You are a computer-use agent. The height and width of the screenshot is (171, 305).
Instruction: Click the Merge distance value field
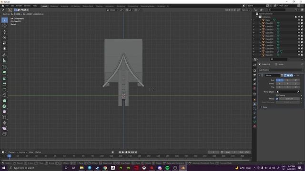coord(289,99)
